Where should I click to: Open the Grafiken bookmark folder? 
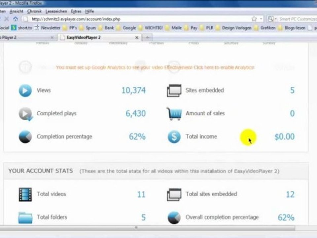pyautogui.click(x=264, y=28)
